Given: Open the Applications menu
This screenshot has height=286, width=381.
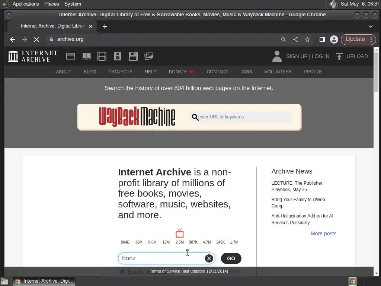Looking at the screenshot, I should [26, 4].
